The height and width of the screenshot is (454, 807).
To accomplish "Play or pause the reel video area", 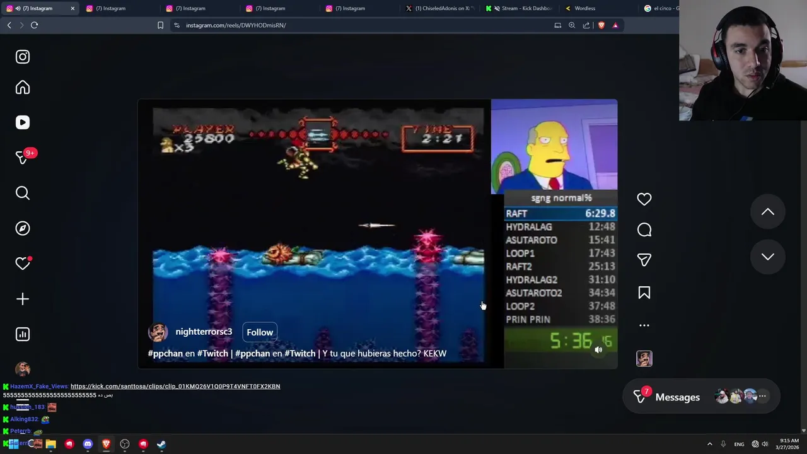I will click(x=378, y=233).
